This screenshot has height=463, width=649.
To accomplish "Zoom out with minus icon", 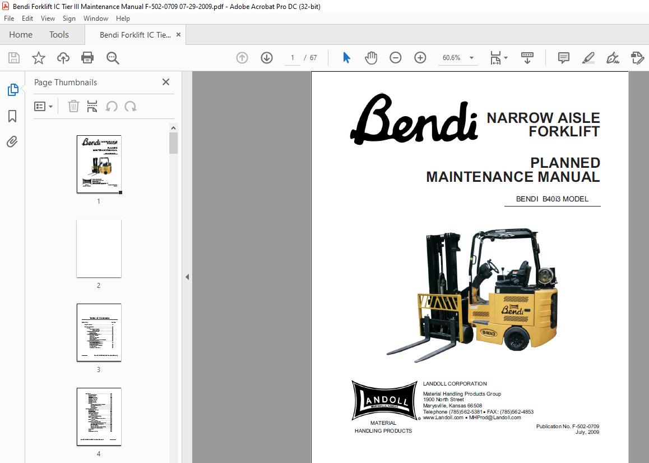I will (395, 58).
